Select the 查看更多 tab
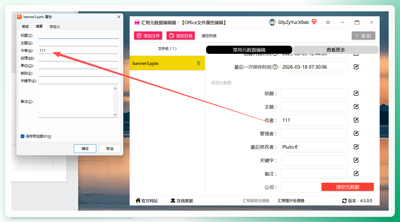This screenshot has height=222, width=400. (x=336, y=50)
